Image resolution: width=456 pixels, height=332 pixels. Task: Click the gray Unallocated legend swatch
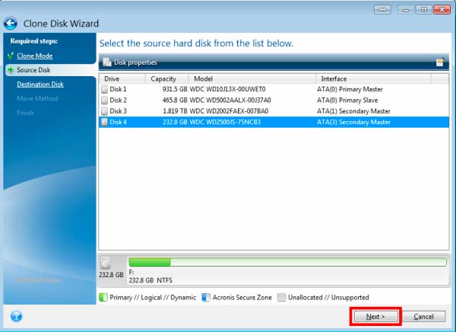(281, 297)
